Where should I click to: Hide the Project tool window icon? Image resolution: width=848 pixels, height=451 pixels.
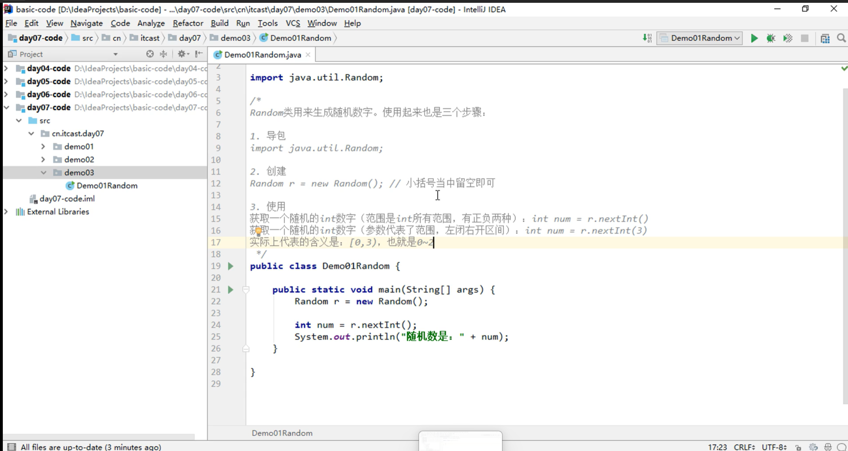(x=199, y=54)
